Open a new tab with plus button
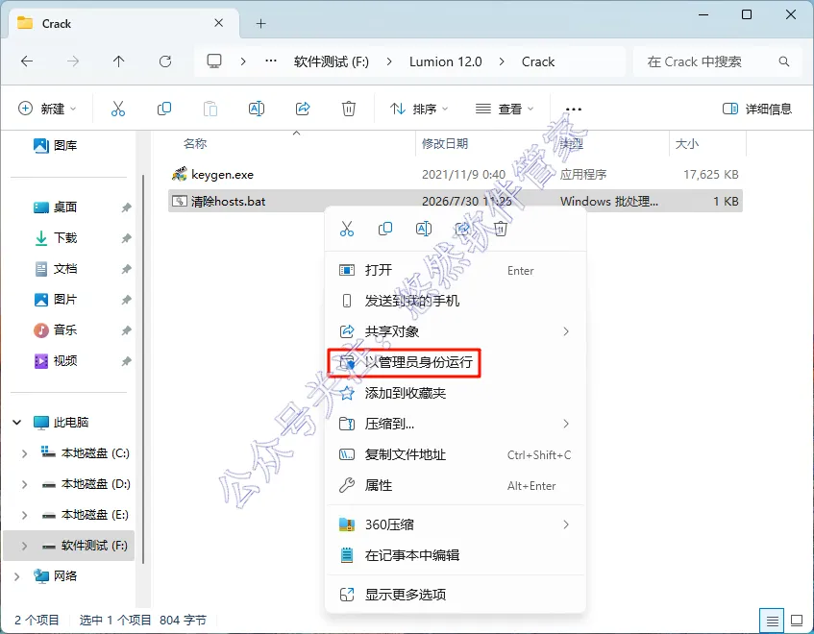The image size is (814, 634). coord(261,24)
